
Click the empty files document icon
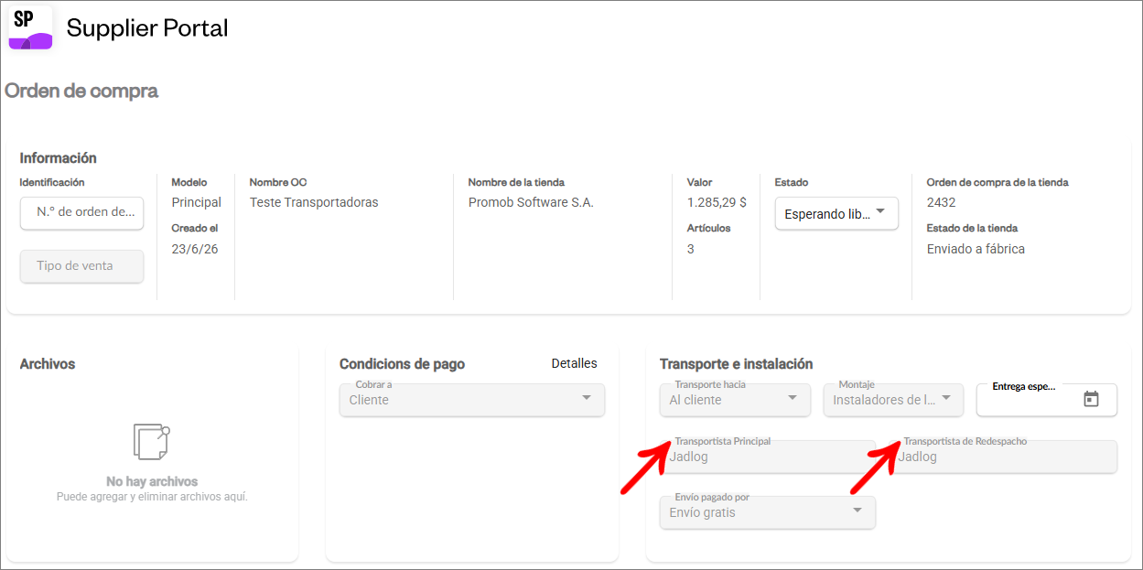click(152, 442)
